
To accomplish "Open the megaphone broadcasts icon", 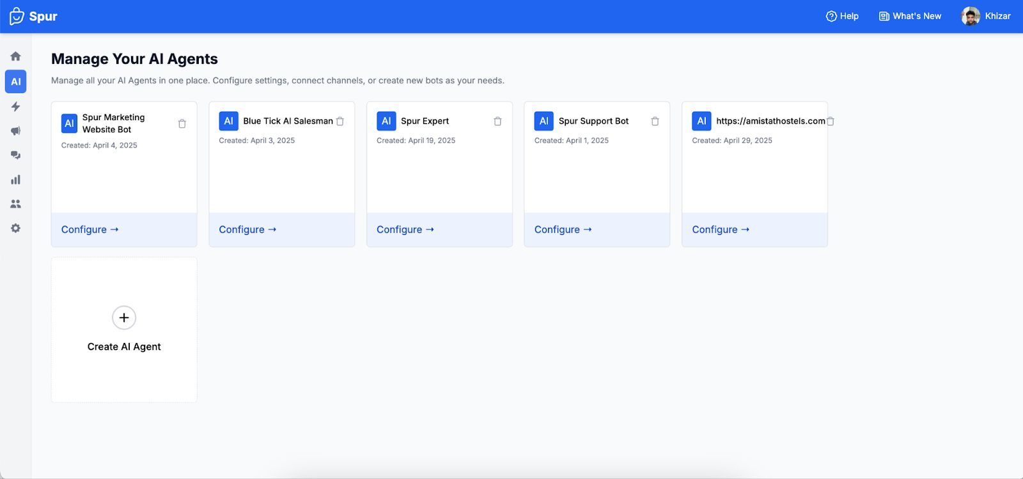I will pyautogui.click(x=15, y=131).
